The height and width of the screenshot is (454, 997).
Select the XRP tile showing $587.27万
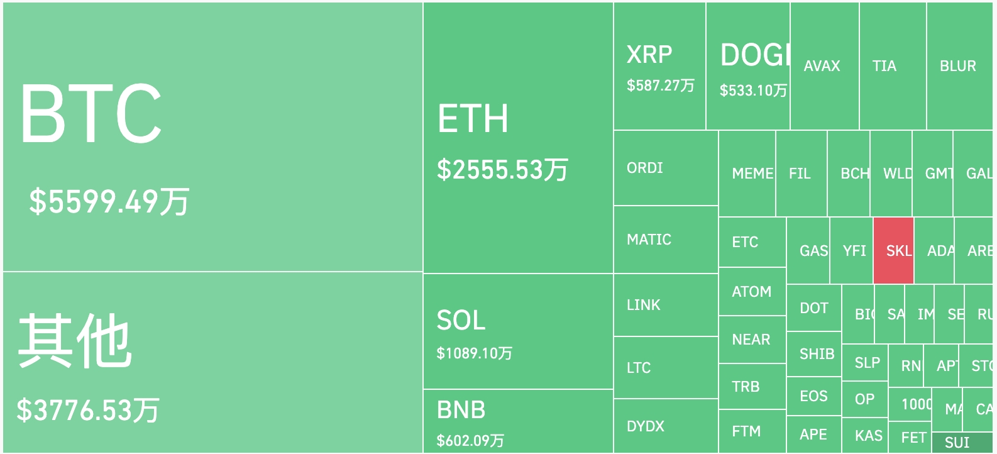pos(659,66)
